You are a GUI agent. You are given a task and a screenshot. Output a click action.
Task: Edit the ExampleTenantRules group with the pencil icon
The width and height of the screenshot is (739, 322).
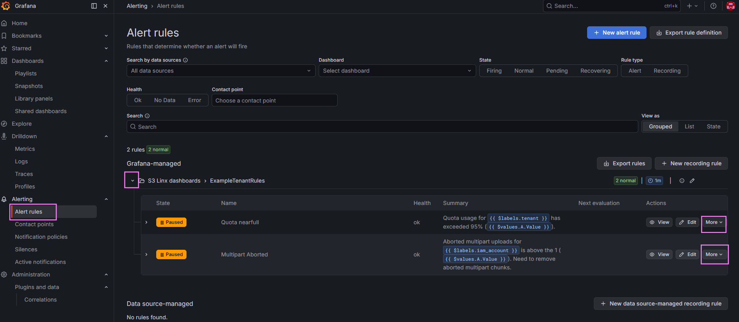click(x=692, y=181)
